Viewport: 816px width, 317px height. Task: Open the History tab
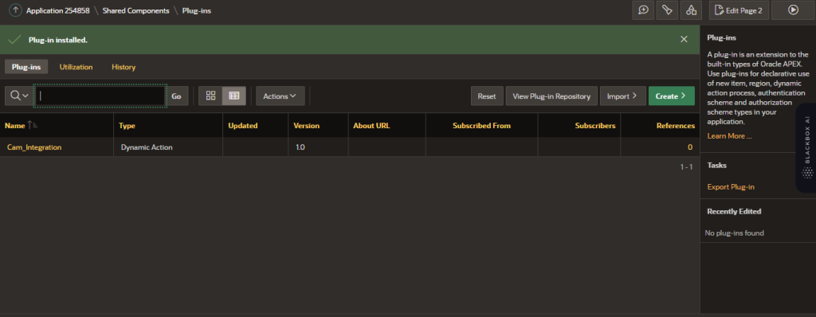(124, 67)
